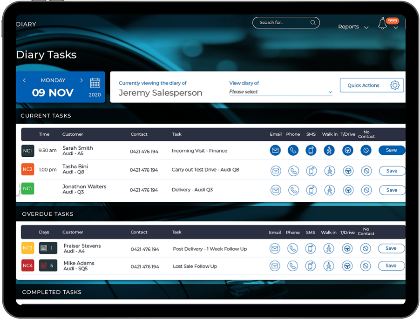Viewport: 420px width, 319px height.
Task: Select Walk in icon for Mike Adams
Action: [x=329, y=266]
